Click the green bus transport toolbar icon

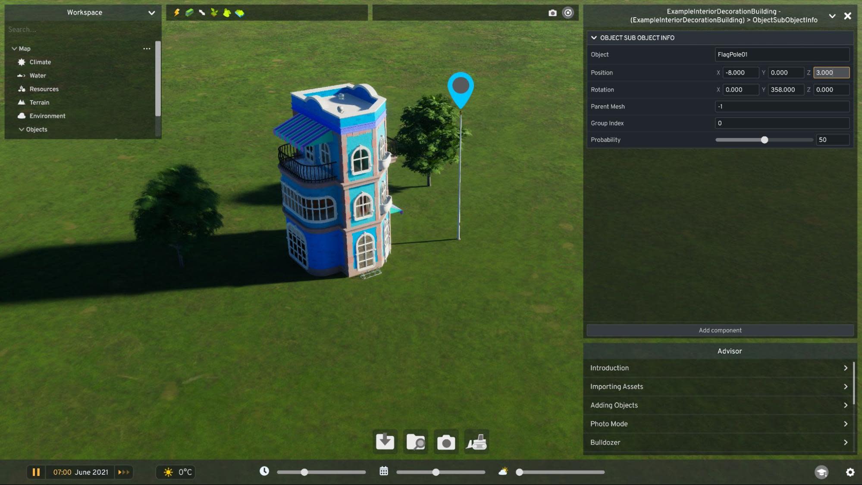189,13
